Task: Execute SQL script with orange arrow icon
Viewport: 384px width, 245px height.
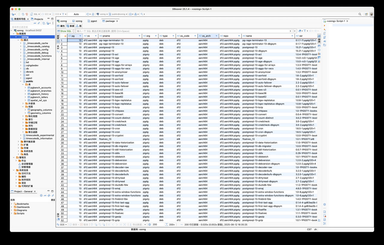Action: 325,26
